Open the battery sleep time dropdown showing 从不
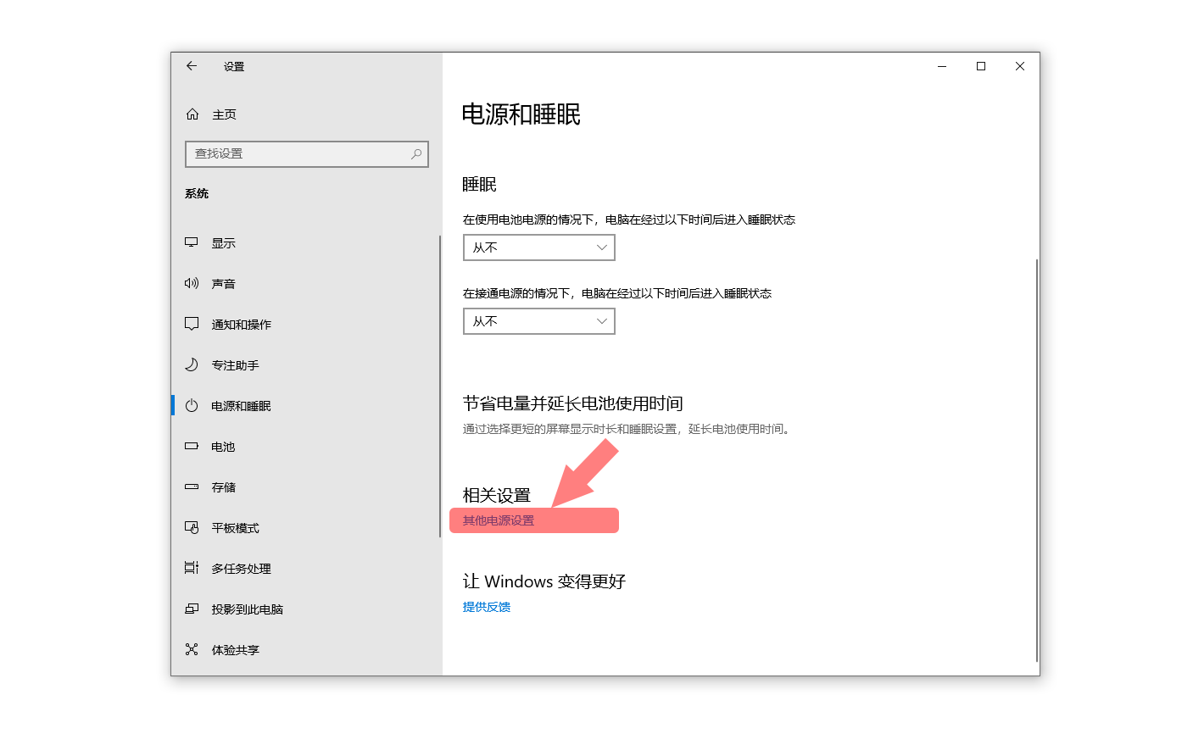Viewport: 1182px width, 734px height. click(538, 247)
